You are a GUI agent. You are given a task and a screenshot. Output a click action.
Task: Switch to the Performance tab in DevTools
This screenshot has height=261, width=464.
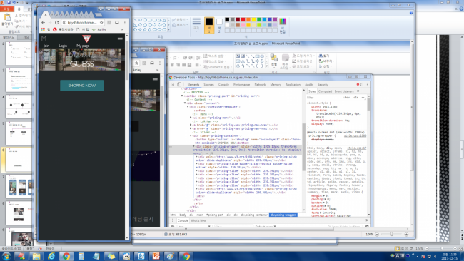(241, 85)
